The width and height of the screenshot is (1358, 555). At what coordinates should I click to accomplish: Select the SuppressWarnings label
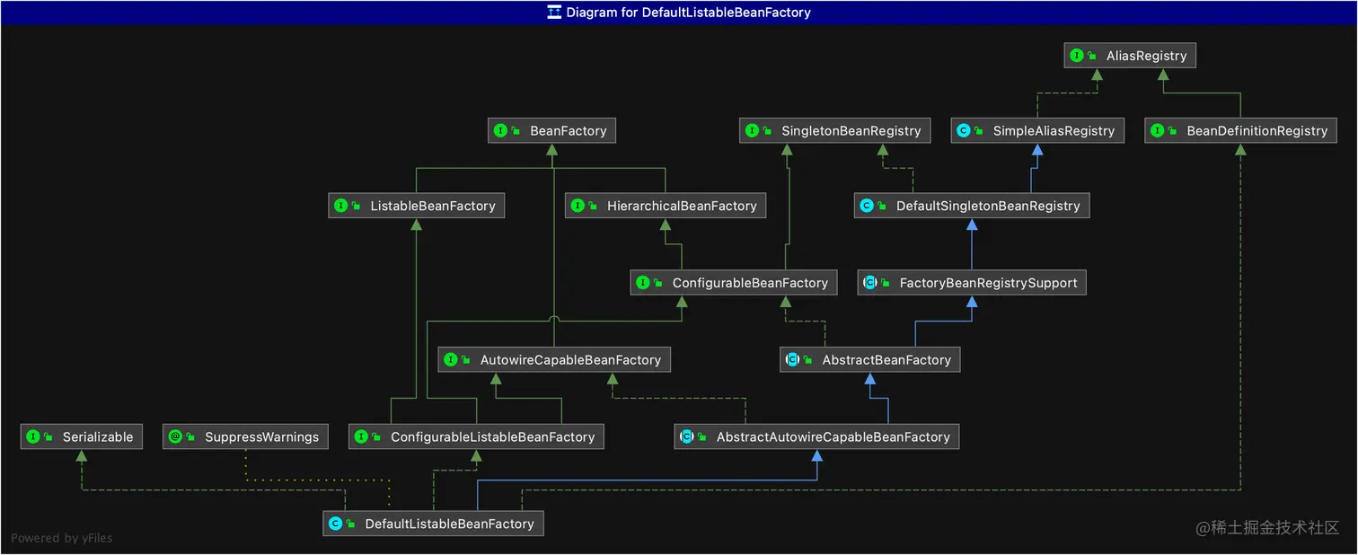pyautogui.click(x=261, y=437)
